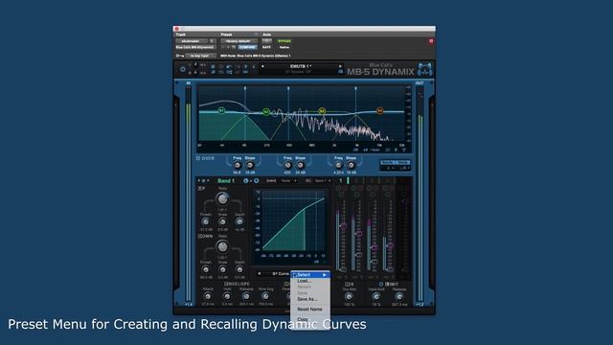Open the plugin insert name dropdown below Track
This screenshot has width=613, height=345.
pos(195,47)
